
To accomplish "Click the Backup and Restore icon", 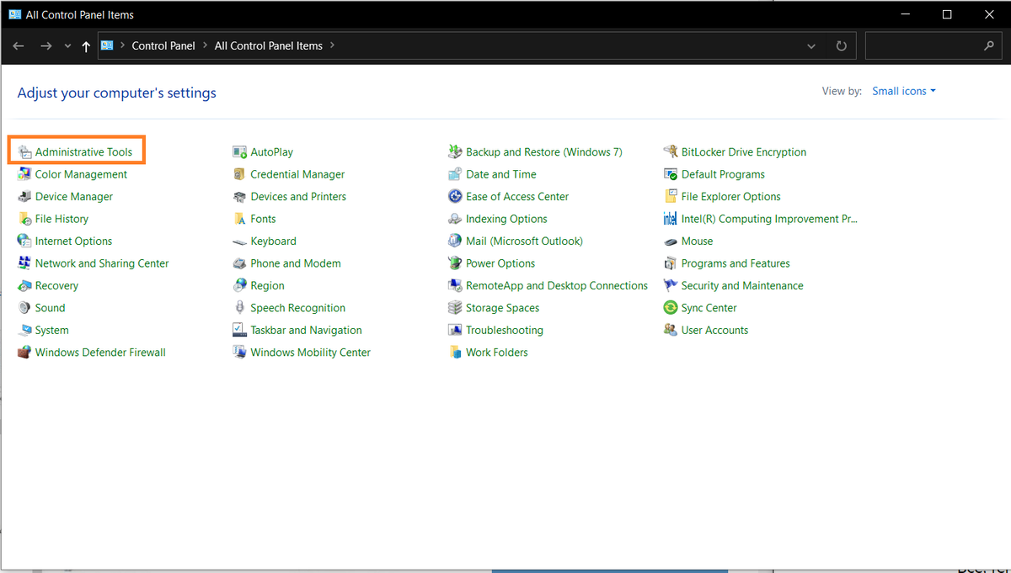I will (455, 152).
